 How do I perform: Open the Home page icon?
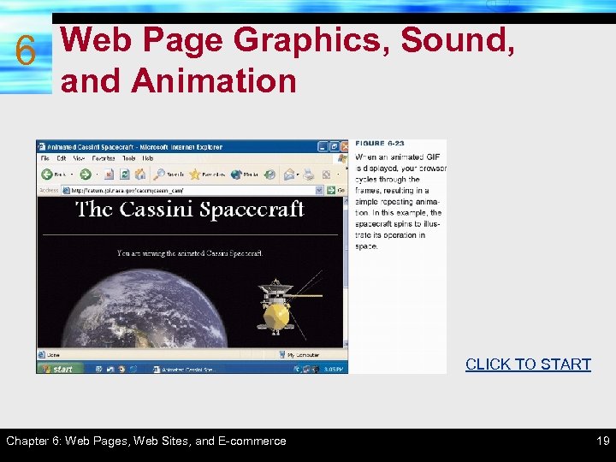[x=140, y=174]
